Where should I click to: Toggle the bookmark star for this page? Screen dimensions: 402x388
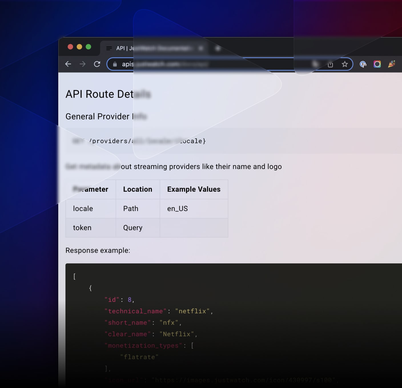[x=345, y=64]
